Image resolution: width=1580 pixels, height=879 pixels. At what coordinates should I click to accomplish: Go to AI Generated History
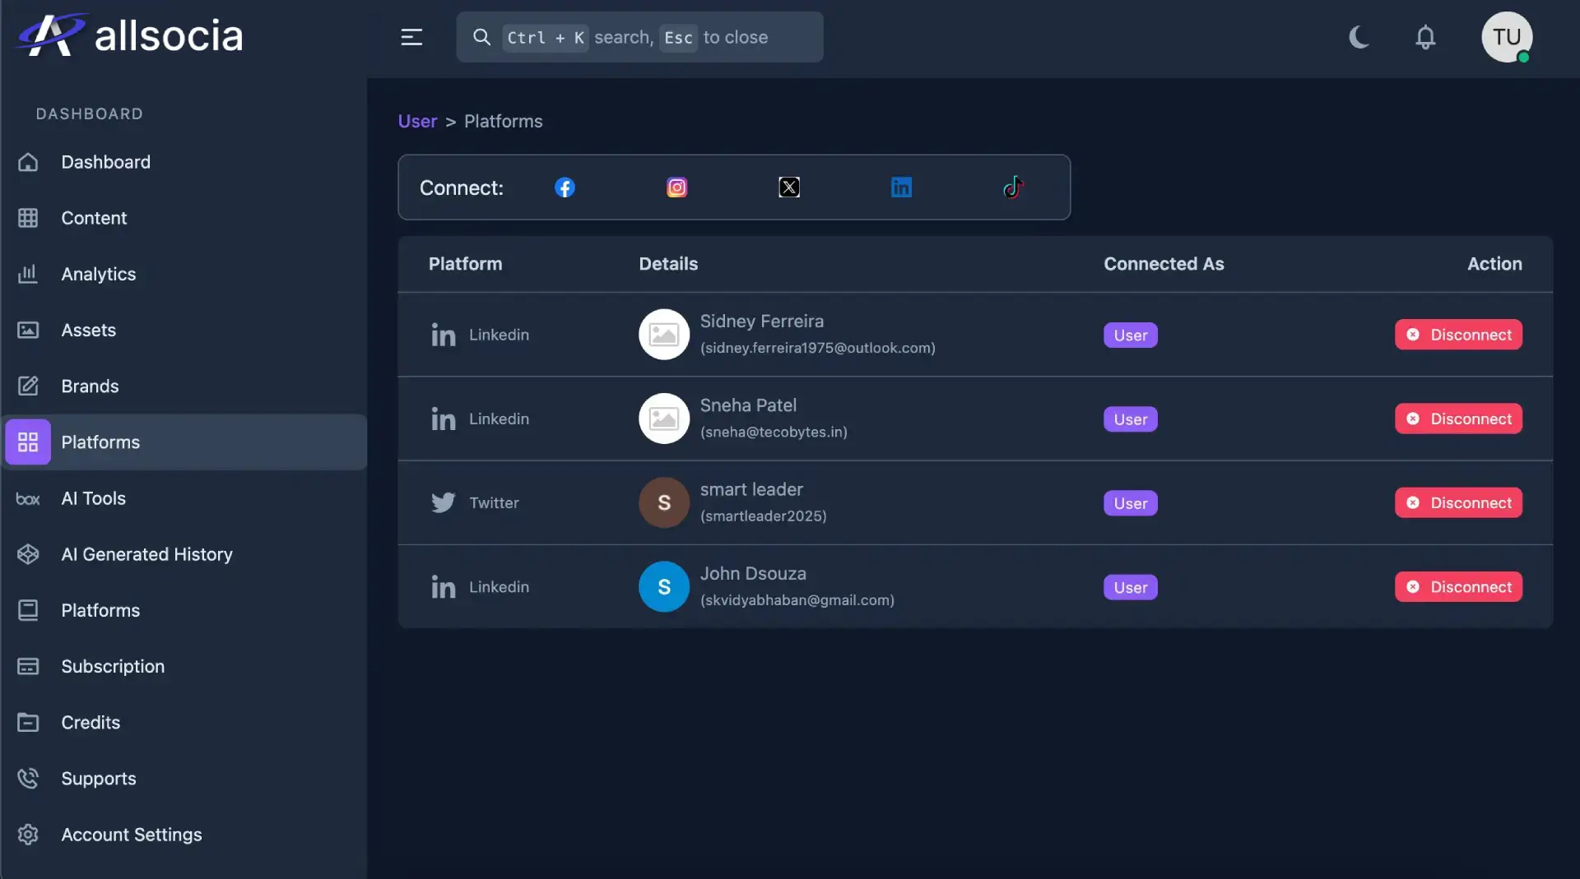pos(146,554)
